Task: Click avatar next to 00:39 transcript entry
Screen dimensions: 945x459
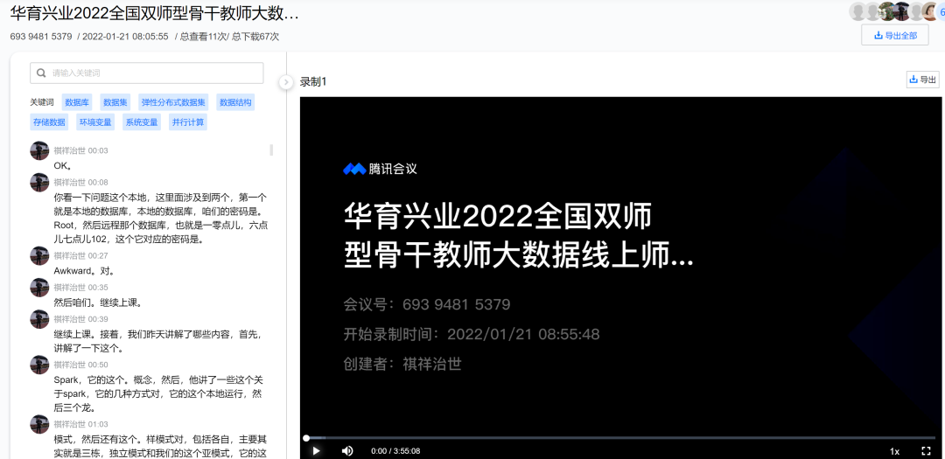Action: (39, 319)
